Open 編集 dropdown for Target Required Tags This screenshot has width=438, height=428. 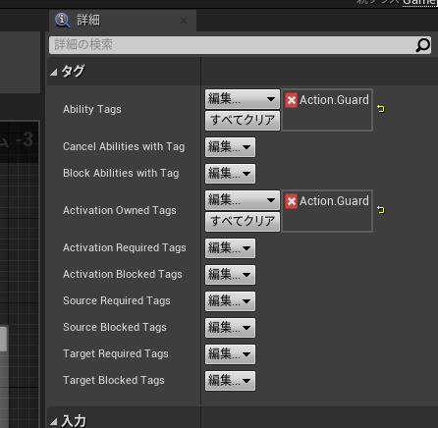click(230, 354)
